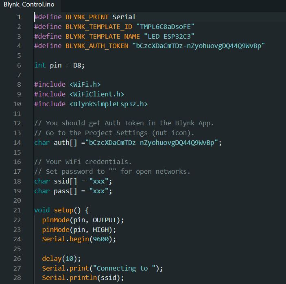The image size is (286, 284).
Task: Click the "Serial" value on line 1
Action: click(x=124, y=17)
